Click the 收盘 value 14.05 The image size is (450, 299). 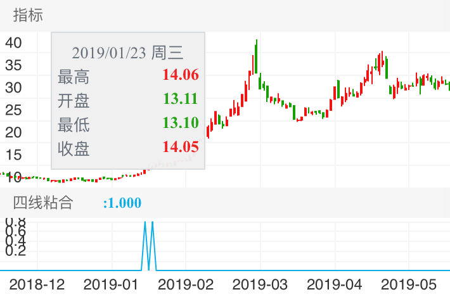181,147
